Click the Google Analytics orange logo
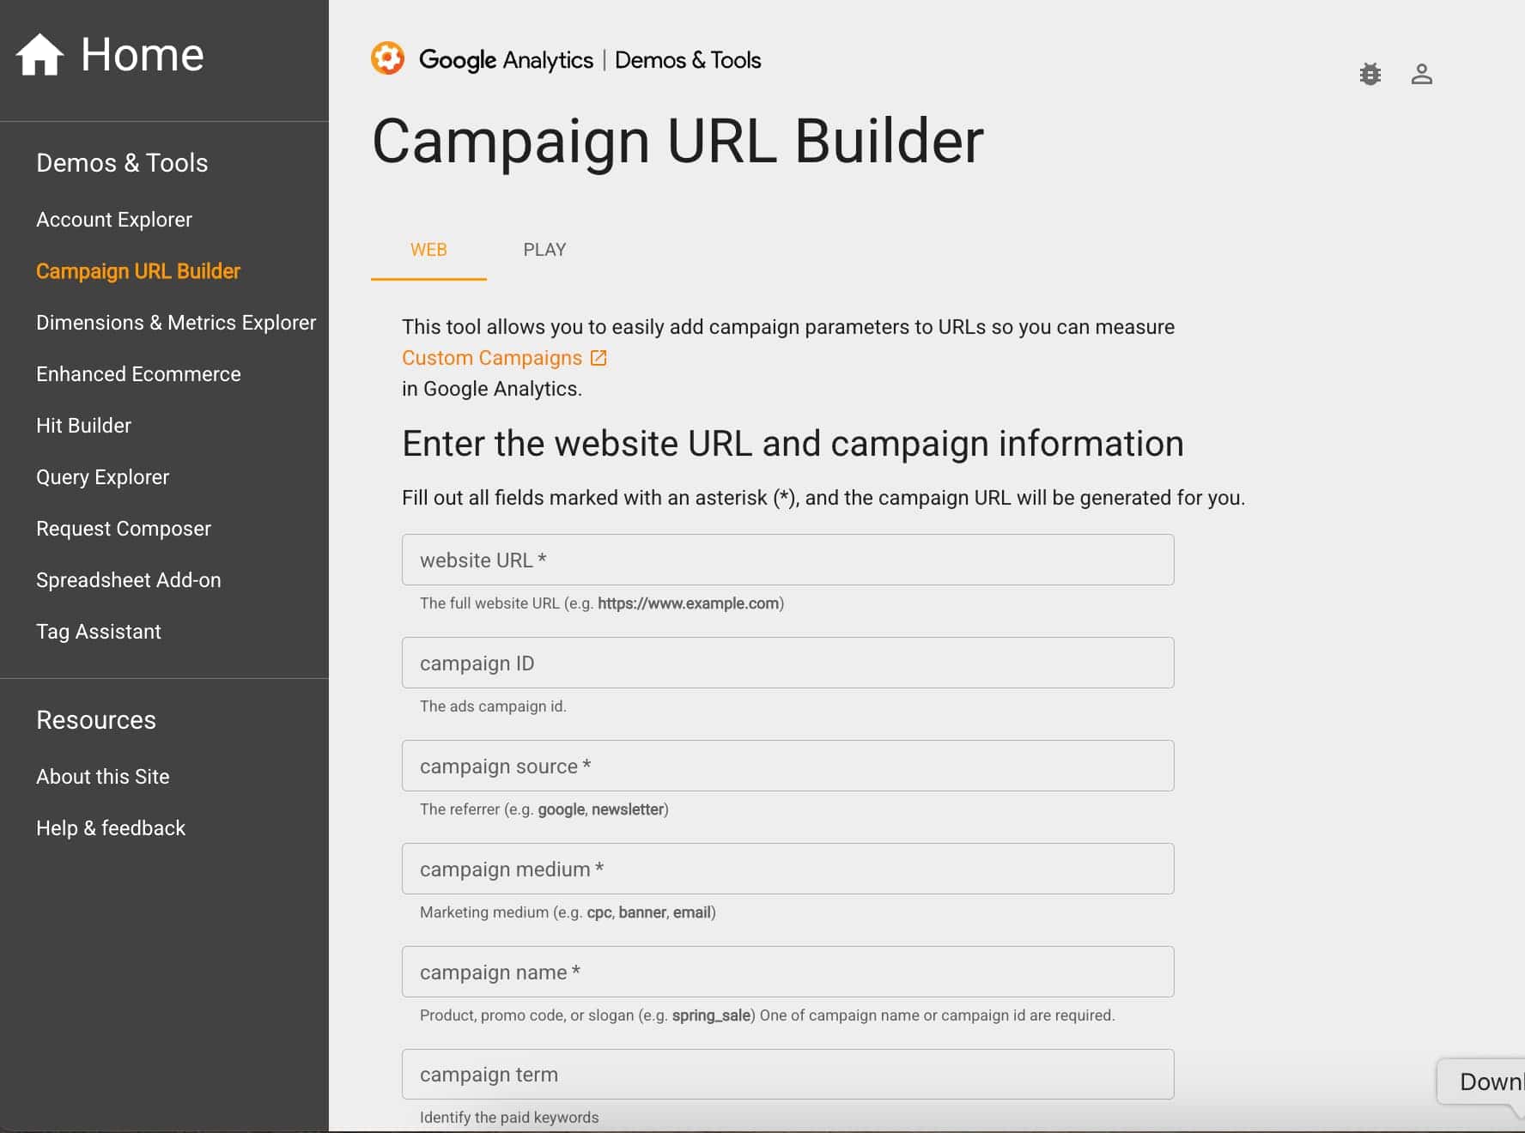Viewport: 1525px width, 1133px height. click(x=387, y=59)
